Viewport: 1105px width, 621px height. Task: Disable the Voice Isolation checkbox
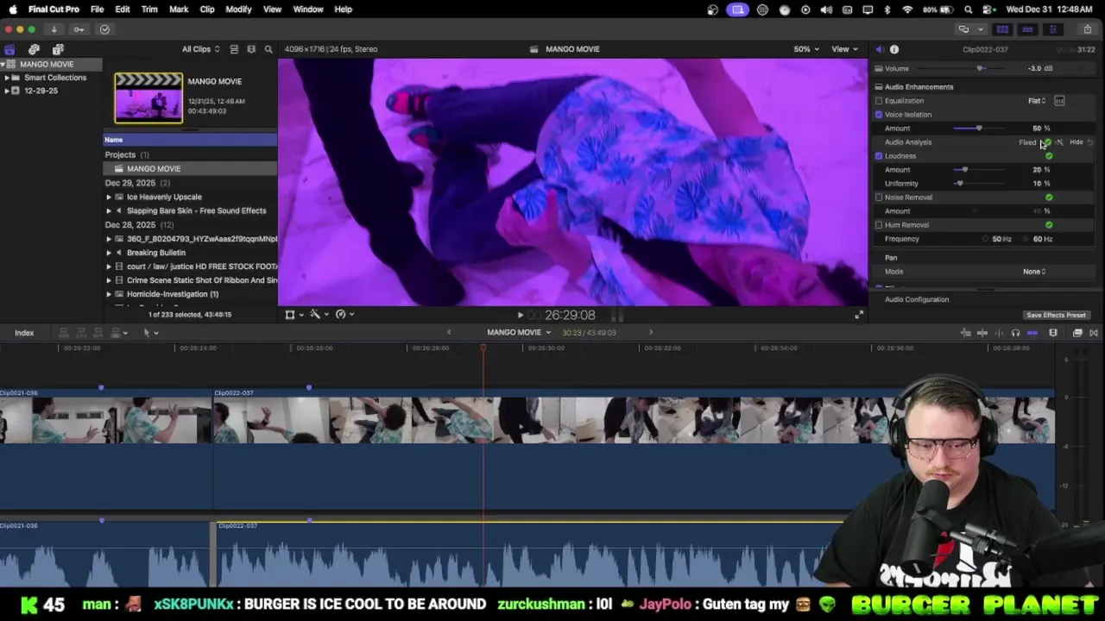point(879,115)
